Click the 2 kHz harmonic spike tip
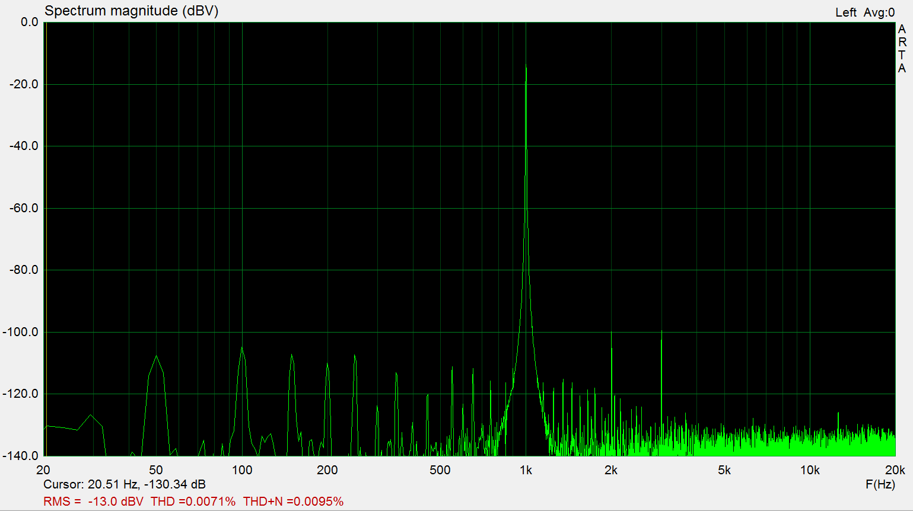 tap(611, 331)
